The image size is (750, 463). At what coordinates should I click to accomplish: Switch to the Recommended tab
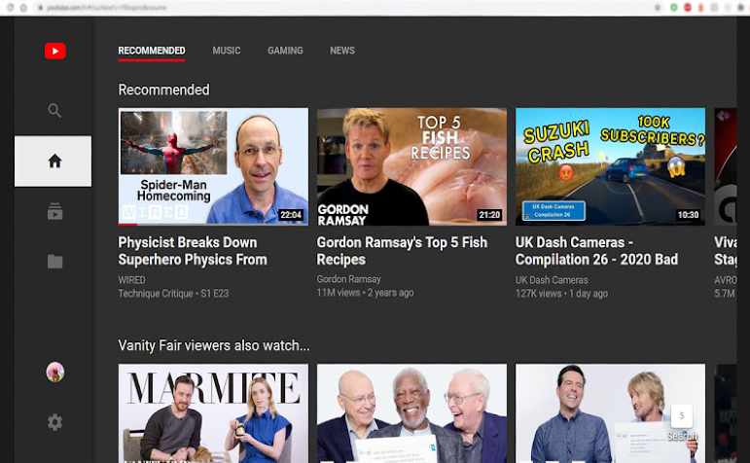tap(152, 51)
